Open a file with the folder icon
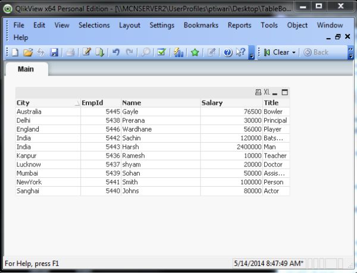The height and width of the screenshot is (273, 357). (x=28, y=52)
